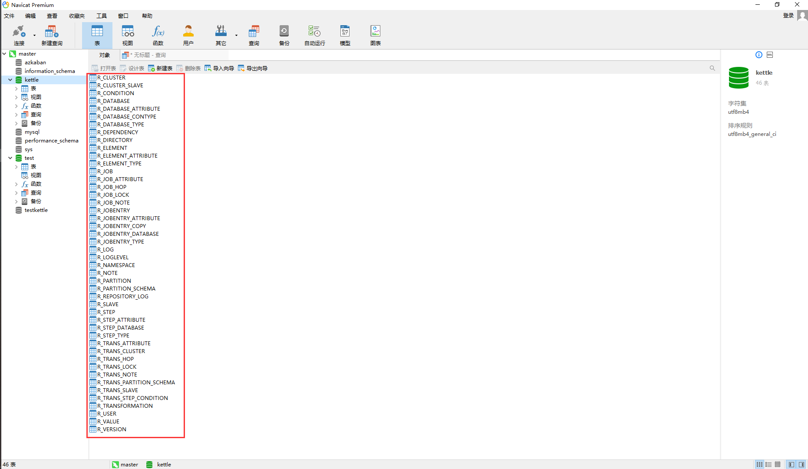This screenshot has height=469, width=808.
Task: Open the 工具 menu
Action: coord(102,16)
